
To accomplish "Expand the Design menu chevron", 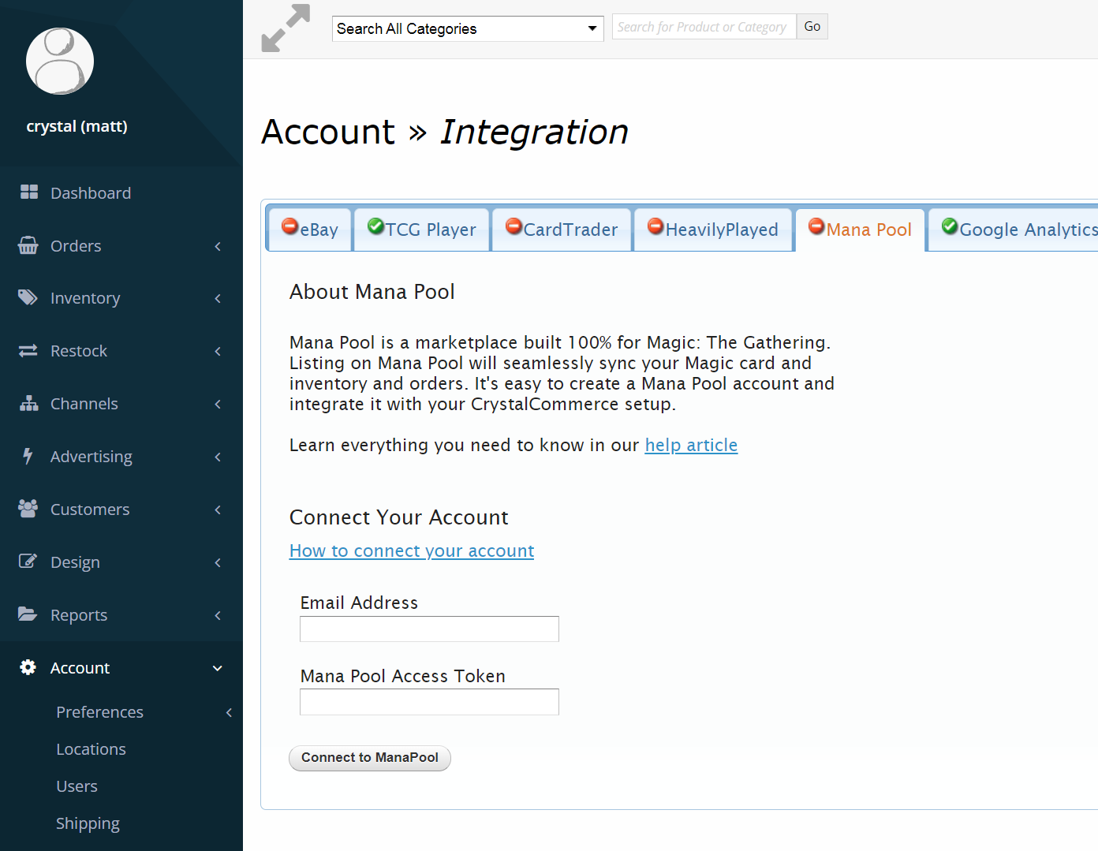I will tap(218, 562).
